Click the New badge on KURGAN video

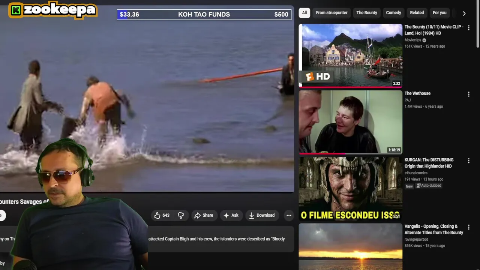click(409, 186)
